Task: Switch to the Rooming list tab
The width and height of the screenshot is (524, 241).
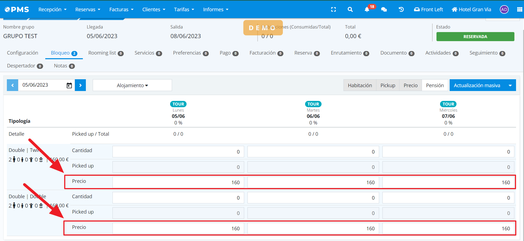Action: (x=106, y=53)
